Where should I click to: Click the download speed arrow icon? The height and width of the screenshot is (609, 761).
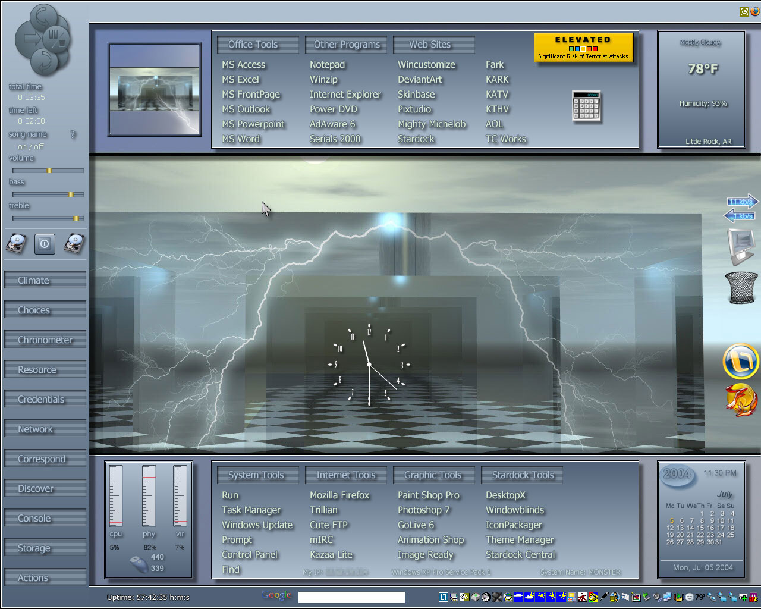coord(740,215)
